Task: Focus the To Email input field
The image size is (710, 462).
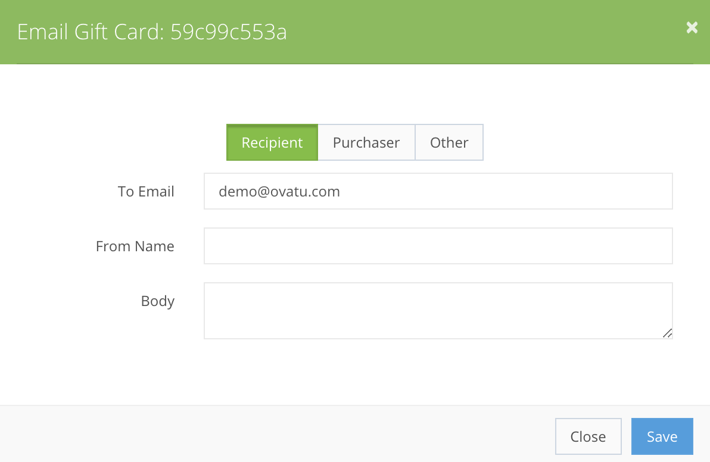Action: pyautogui.click(x=438, y=191)
